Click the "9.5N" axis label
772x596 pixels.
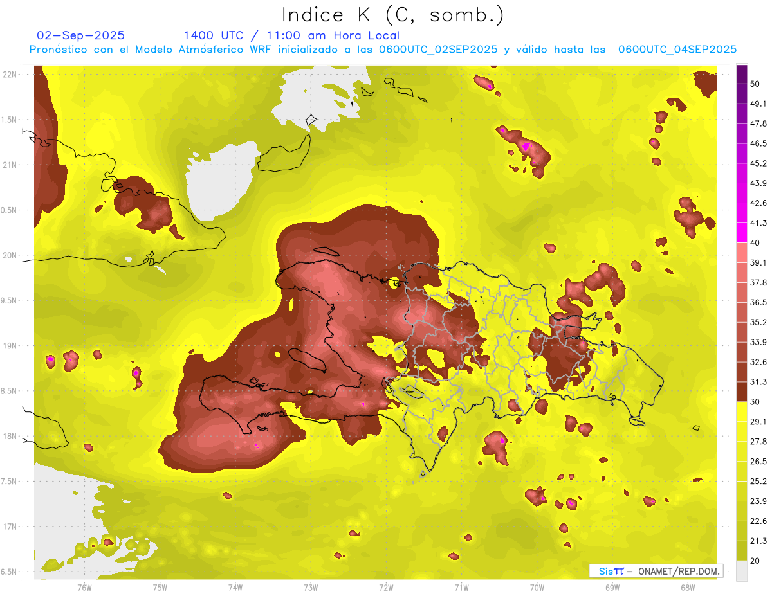pos(9,301)
